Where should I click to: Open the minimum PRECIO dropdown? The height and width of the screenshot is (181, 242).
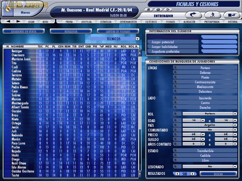pyautogui.click(x=203, y=135)
